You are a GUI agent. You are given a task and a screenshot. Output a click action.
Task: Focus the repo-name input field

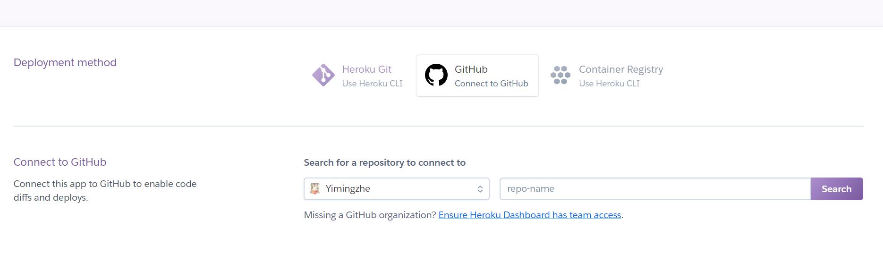click(655, 189)
